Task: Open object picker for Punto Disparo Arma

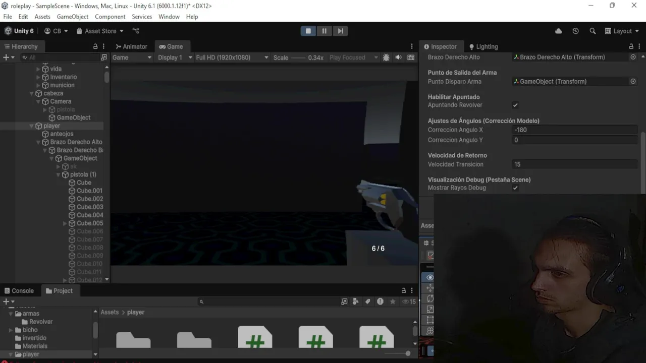Action: pos(633,81)
